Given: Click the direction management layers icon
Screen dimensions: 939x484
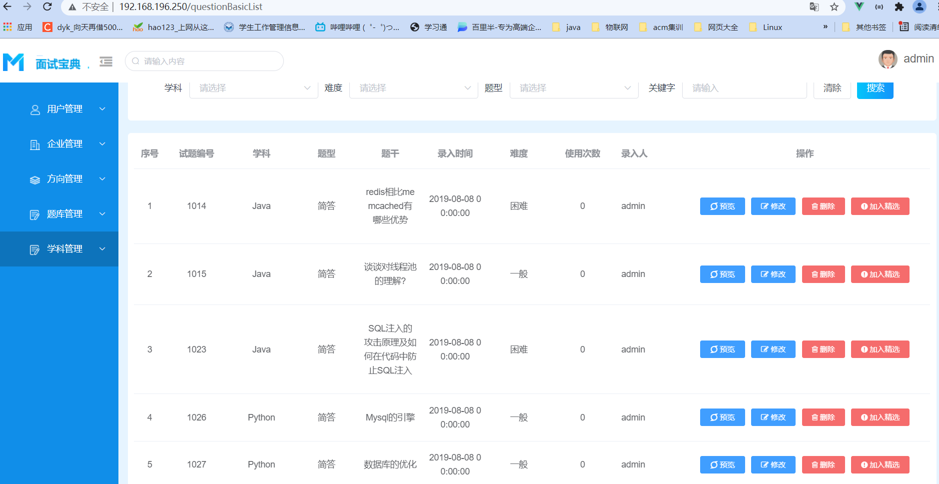Looking at the screenshot, I should [35, 179].
